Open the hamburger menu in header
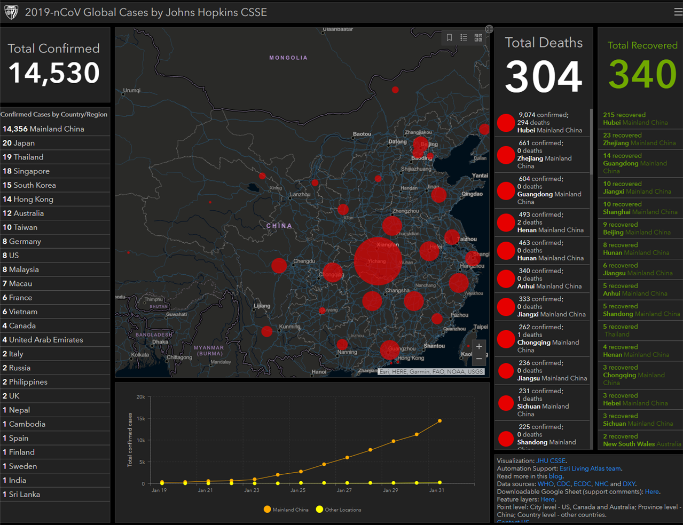This screenshot has width=683, height=525. [x=678, y=12]
